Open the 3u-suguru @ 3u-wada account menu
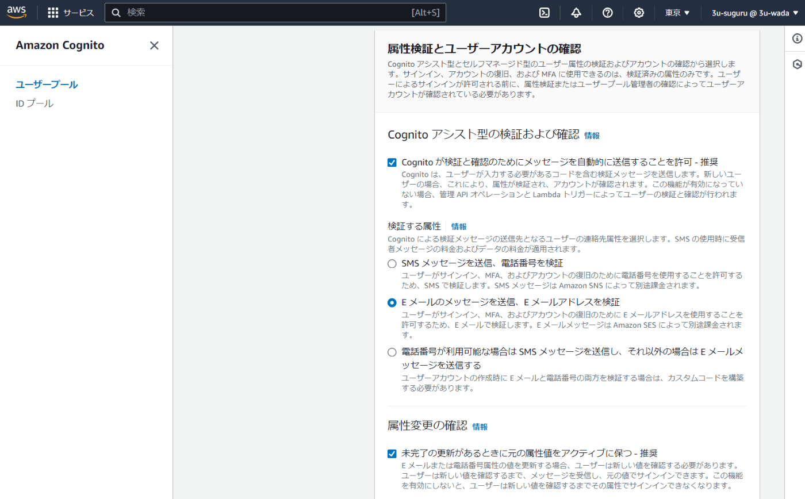Screen dimensions: 805x499 (755, 13)
